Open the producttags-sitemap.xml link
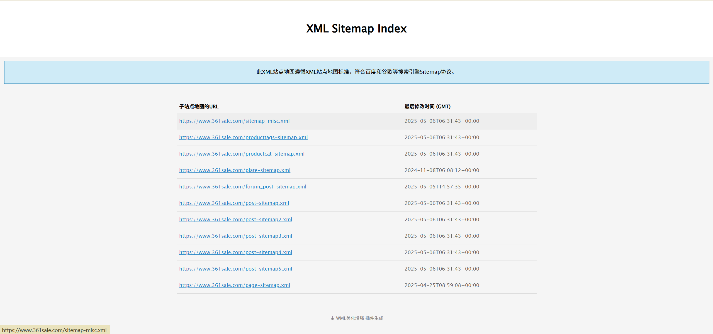 coord(243,137)
